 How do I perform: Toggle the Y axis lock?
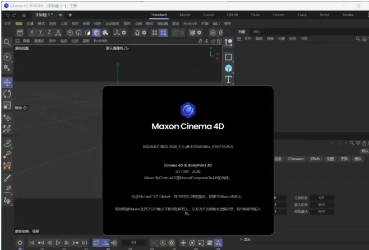point(40,32)
